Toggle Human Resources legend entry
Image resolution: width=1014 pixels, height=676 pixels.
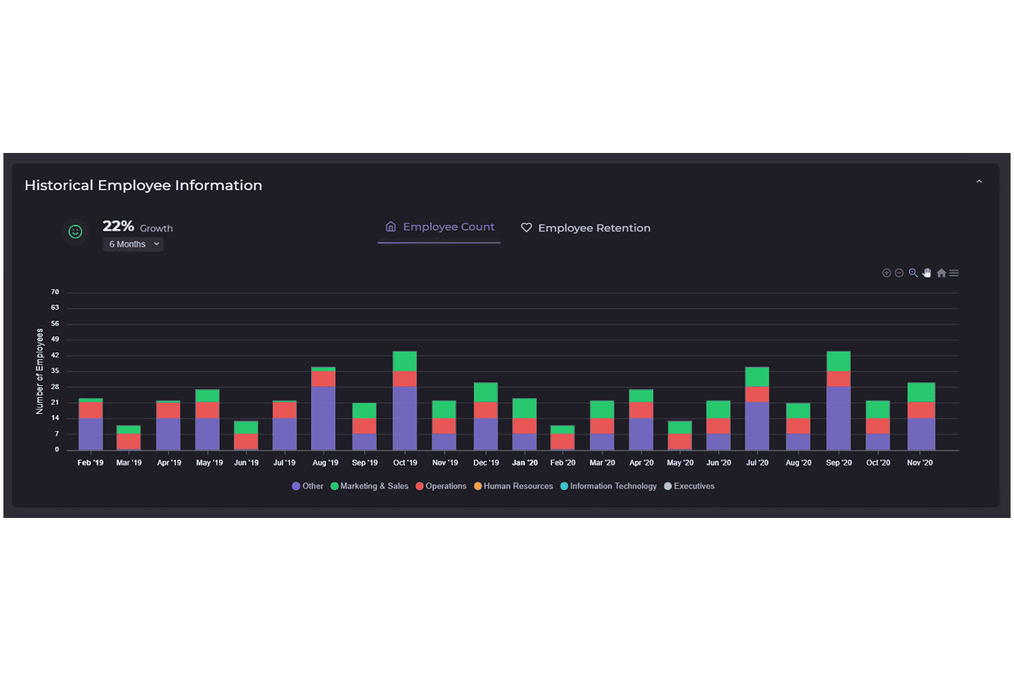click(x=513, y=487)
